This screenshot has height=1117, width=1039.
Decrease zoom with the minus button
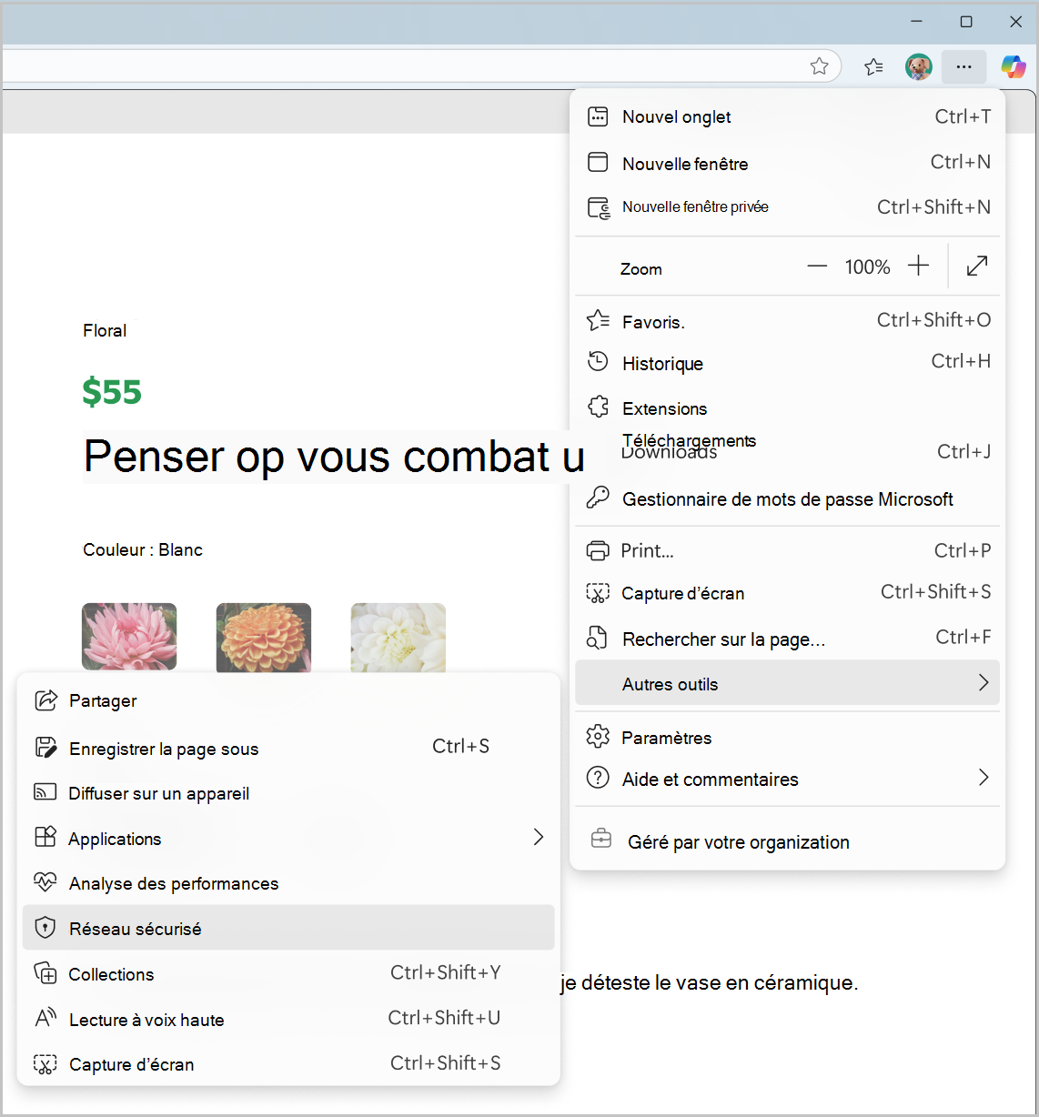pos(817,267)
